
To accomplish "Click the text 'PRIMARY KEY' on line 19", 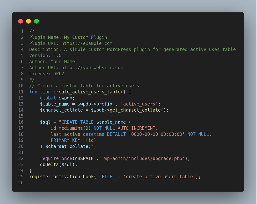I will (65, 141).
